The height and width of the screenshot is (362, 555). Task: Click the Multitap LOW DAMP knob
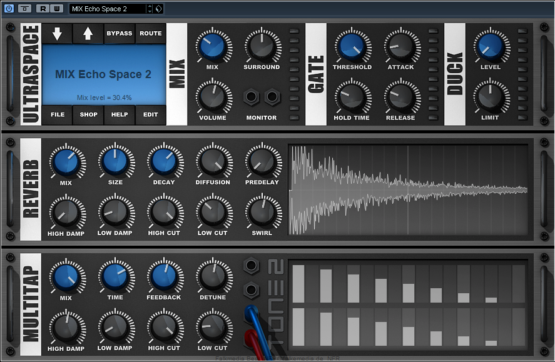[x=116, y=328]
